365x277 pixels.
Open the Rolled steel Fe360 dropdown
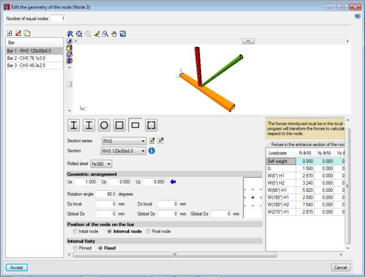tap(109, 164)
